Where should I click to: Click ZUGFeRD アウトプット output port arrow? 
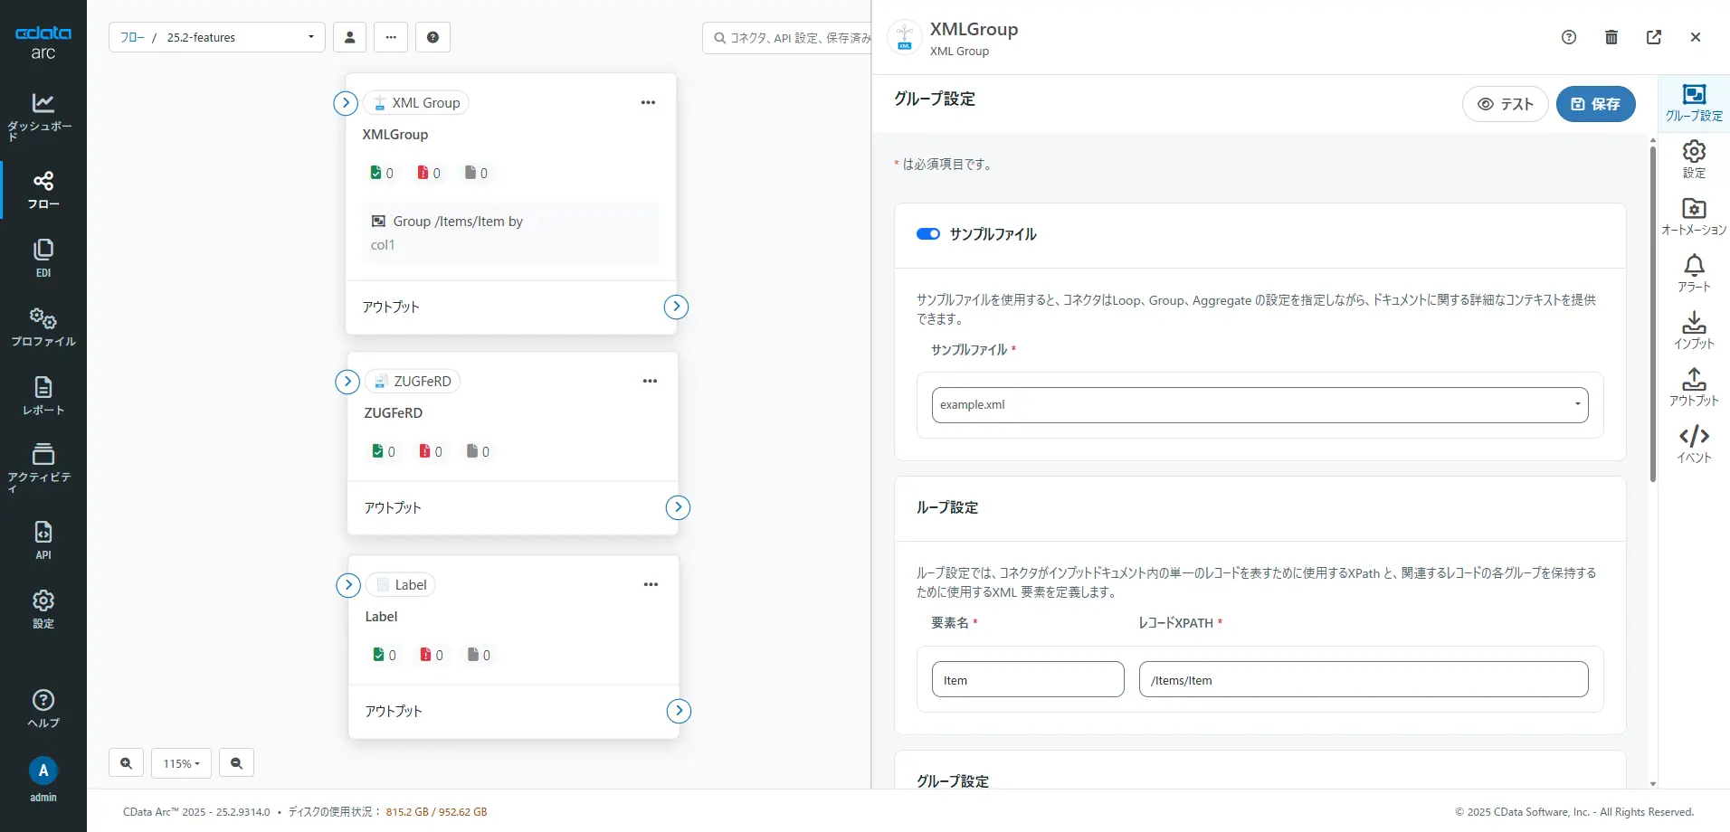[x=678, y=508]
